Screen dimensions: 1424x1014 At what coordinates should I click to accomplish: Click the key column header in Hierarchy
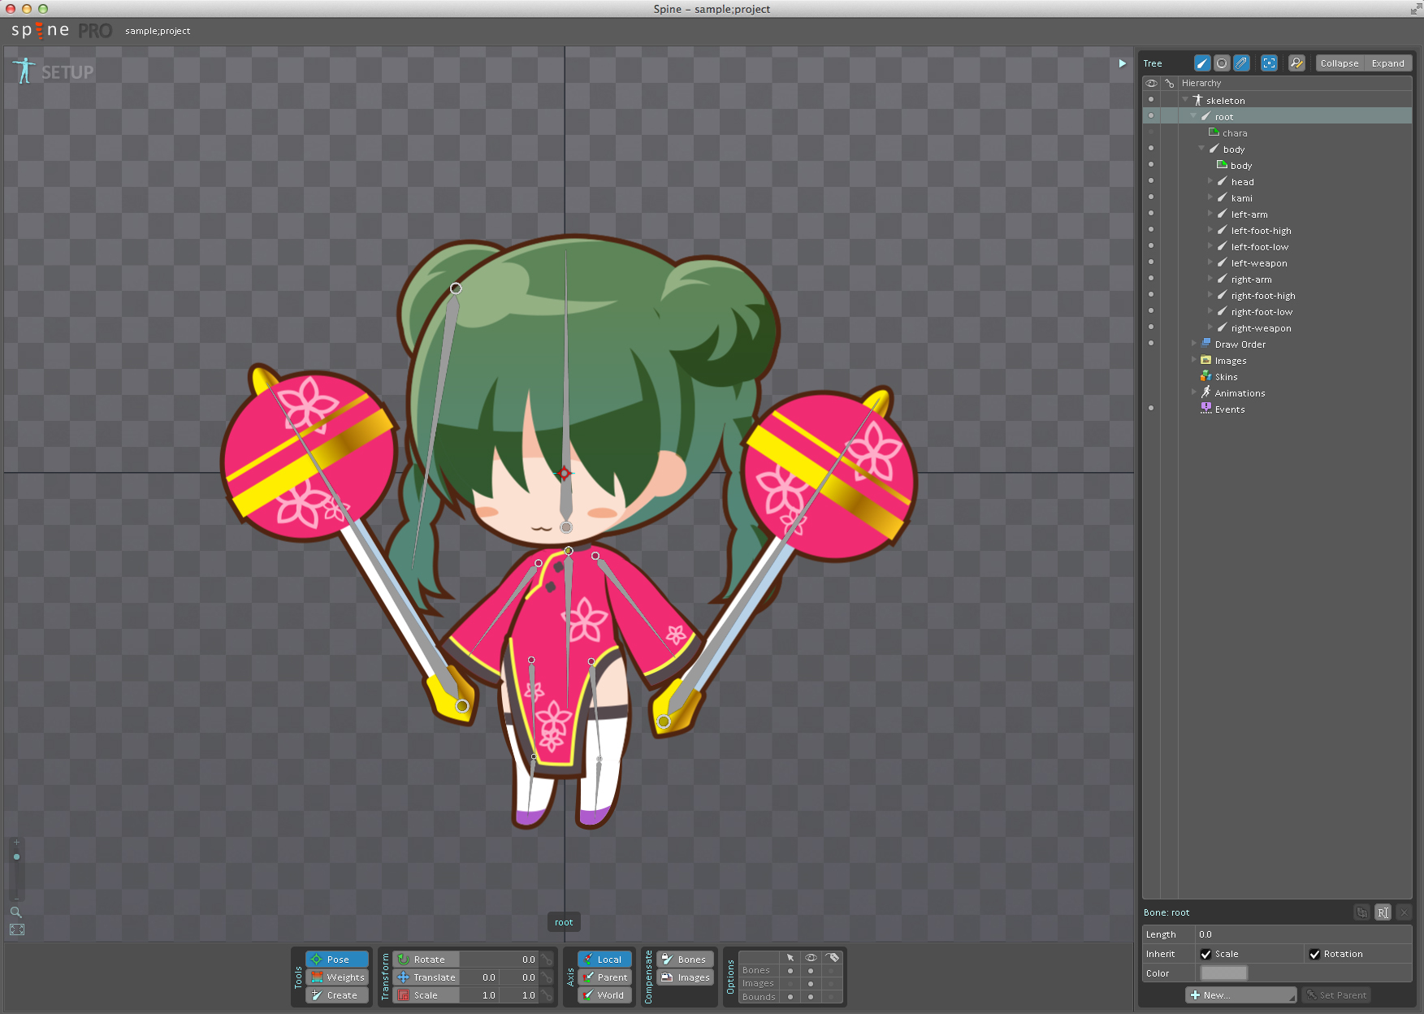[1170, 83]
